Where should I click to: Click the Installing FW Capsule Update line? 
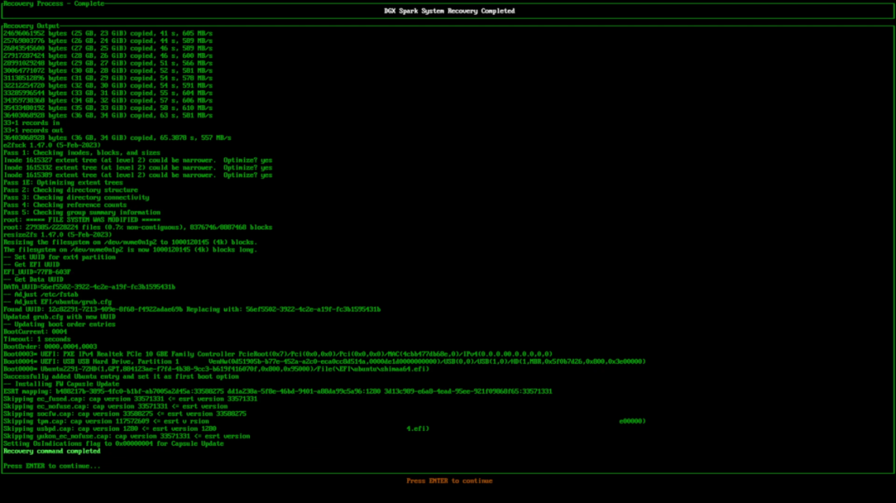[61, 384]
